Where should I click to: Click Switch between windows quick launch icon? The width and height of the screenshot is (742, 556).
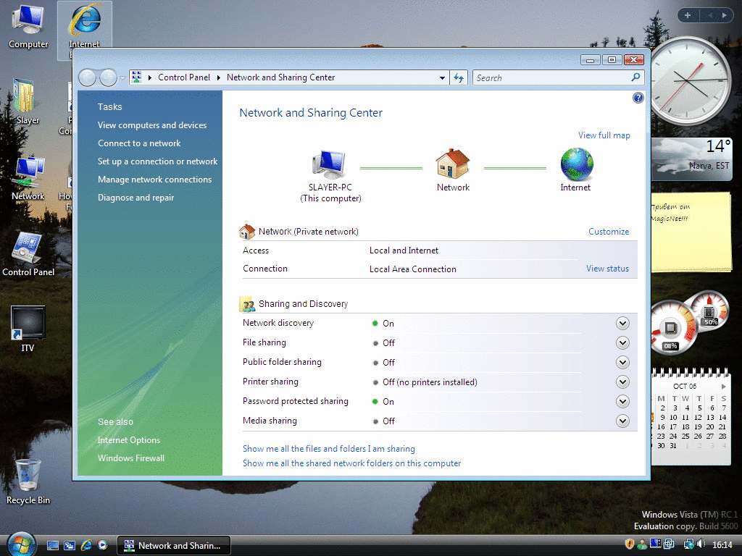click(x=70, y=545)
